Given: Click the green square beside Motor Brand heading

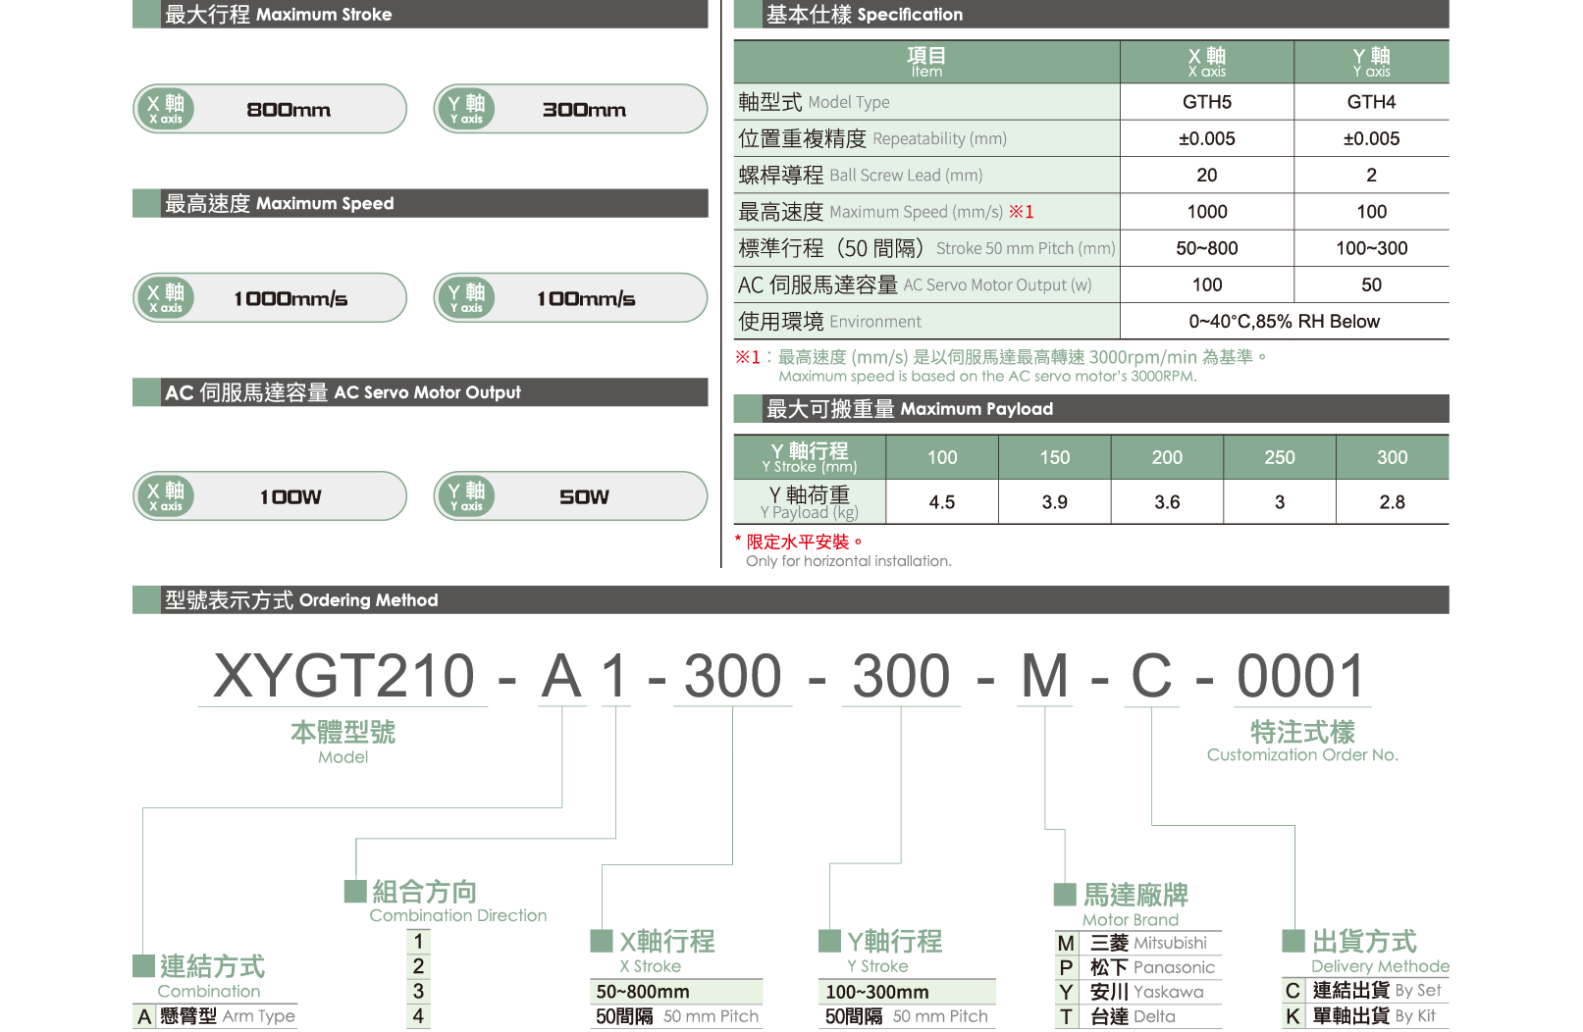Looking at the screenshot, I should point(1064,894).
